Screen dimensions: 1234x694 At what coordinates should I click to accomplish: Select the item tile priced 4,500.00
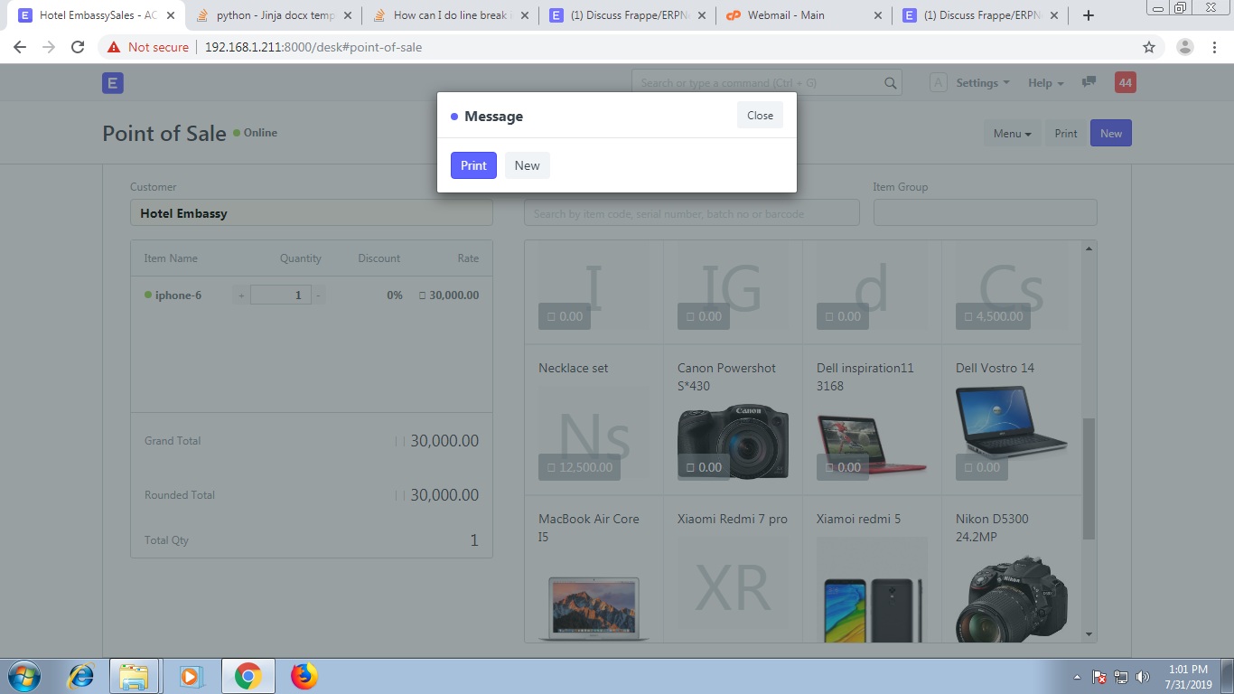pyautogui.click(x=1011, y=292)
